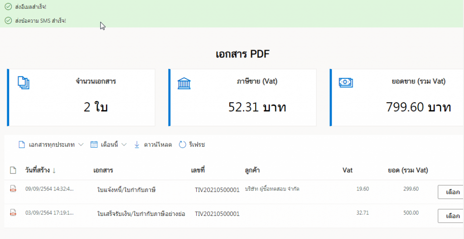Click the download arrow icon in the toolbar
Viewport: 464px width, 239px height.
coord(137,145)
